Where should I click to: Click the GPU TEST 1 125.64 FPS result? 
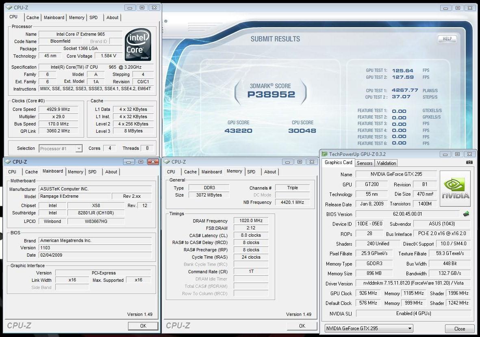(402, 70)
